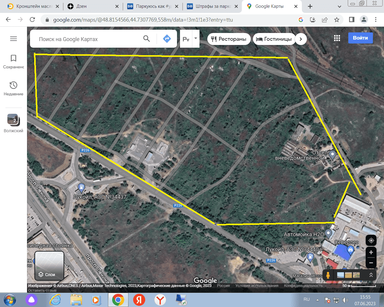Center the map on my location
This screenshot has width=384, height=307.
(x=371, y=241)
